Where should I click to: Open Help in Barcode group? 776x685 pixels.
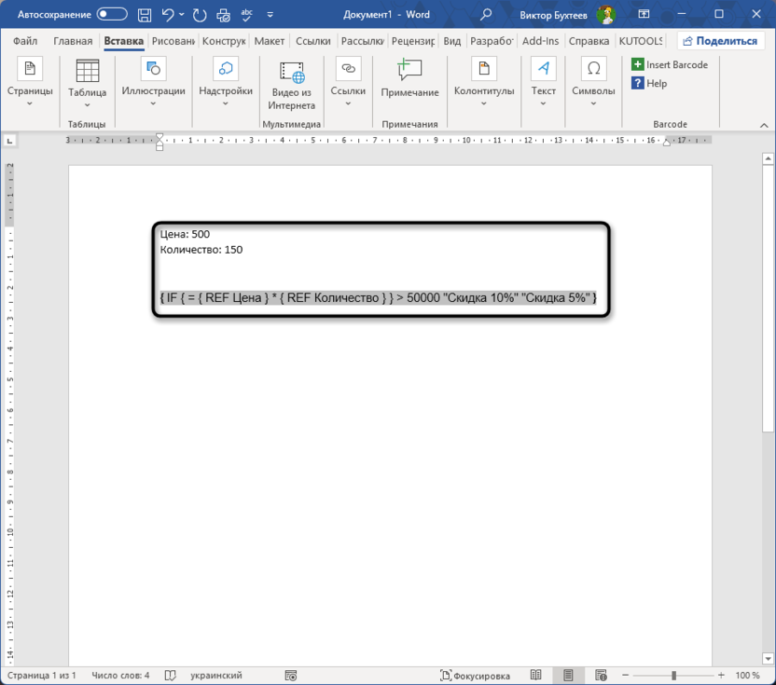[649, 83]
